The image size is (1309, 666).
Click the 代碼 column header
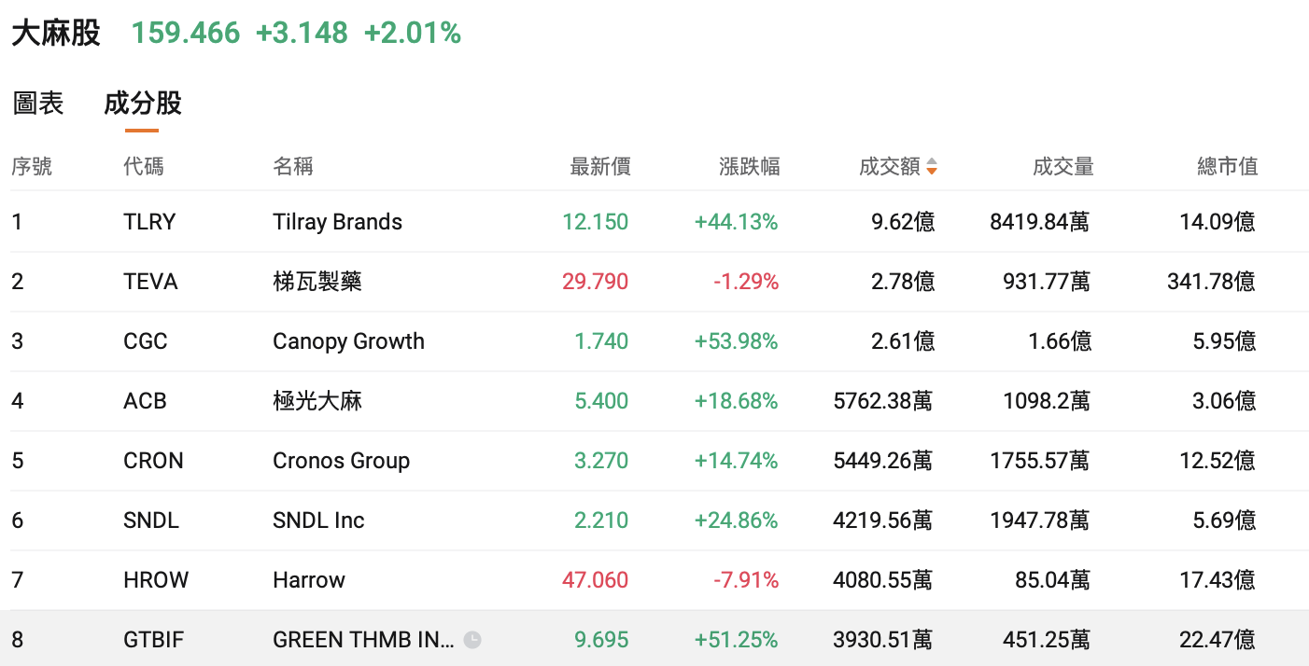[x=144, y=167]
